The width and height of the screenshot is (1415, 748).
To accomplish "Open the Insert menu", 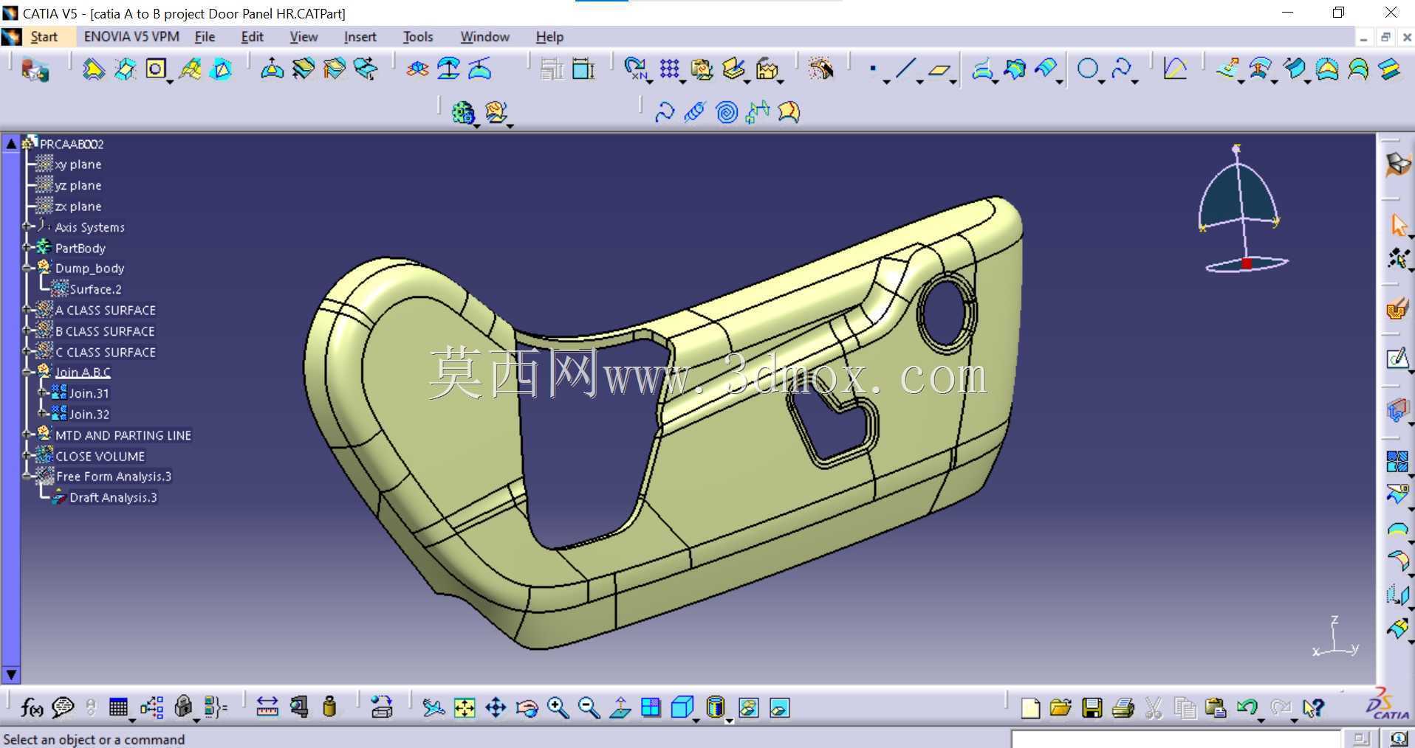I will tap(360, 37).
